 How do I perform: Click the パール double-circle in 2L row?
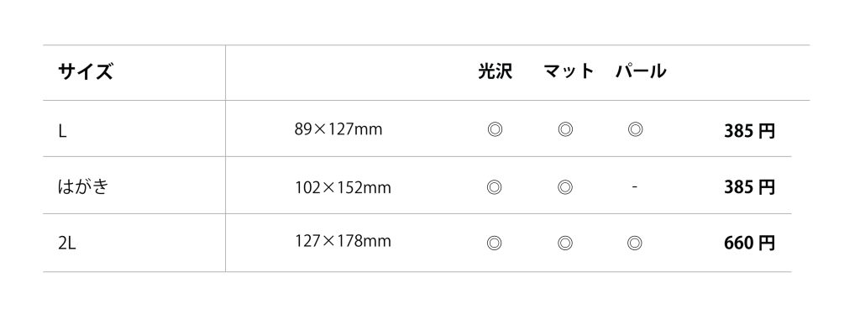(635, 243)
